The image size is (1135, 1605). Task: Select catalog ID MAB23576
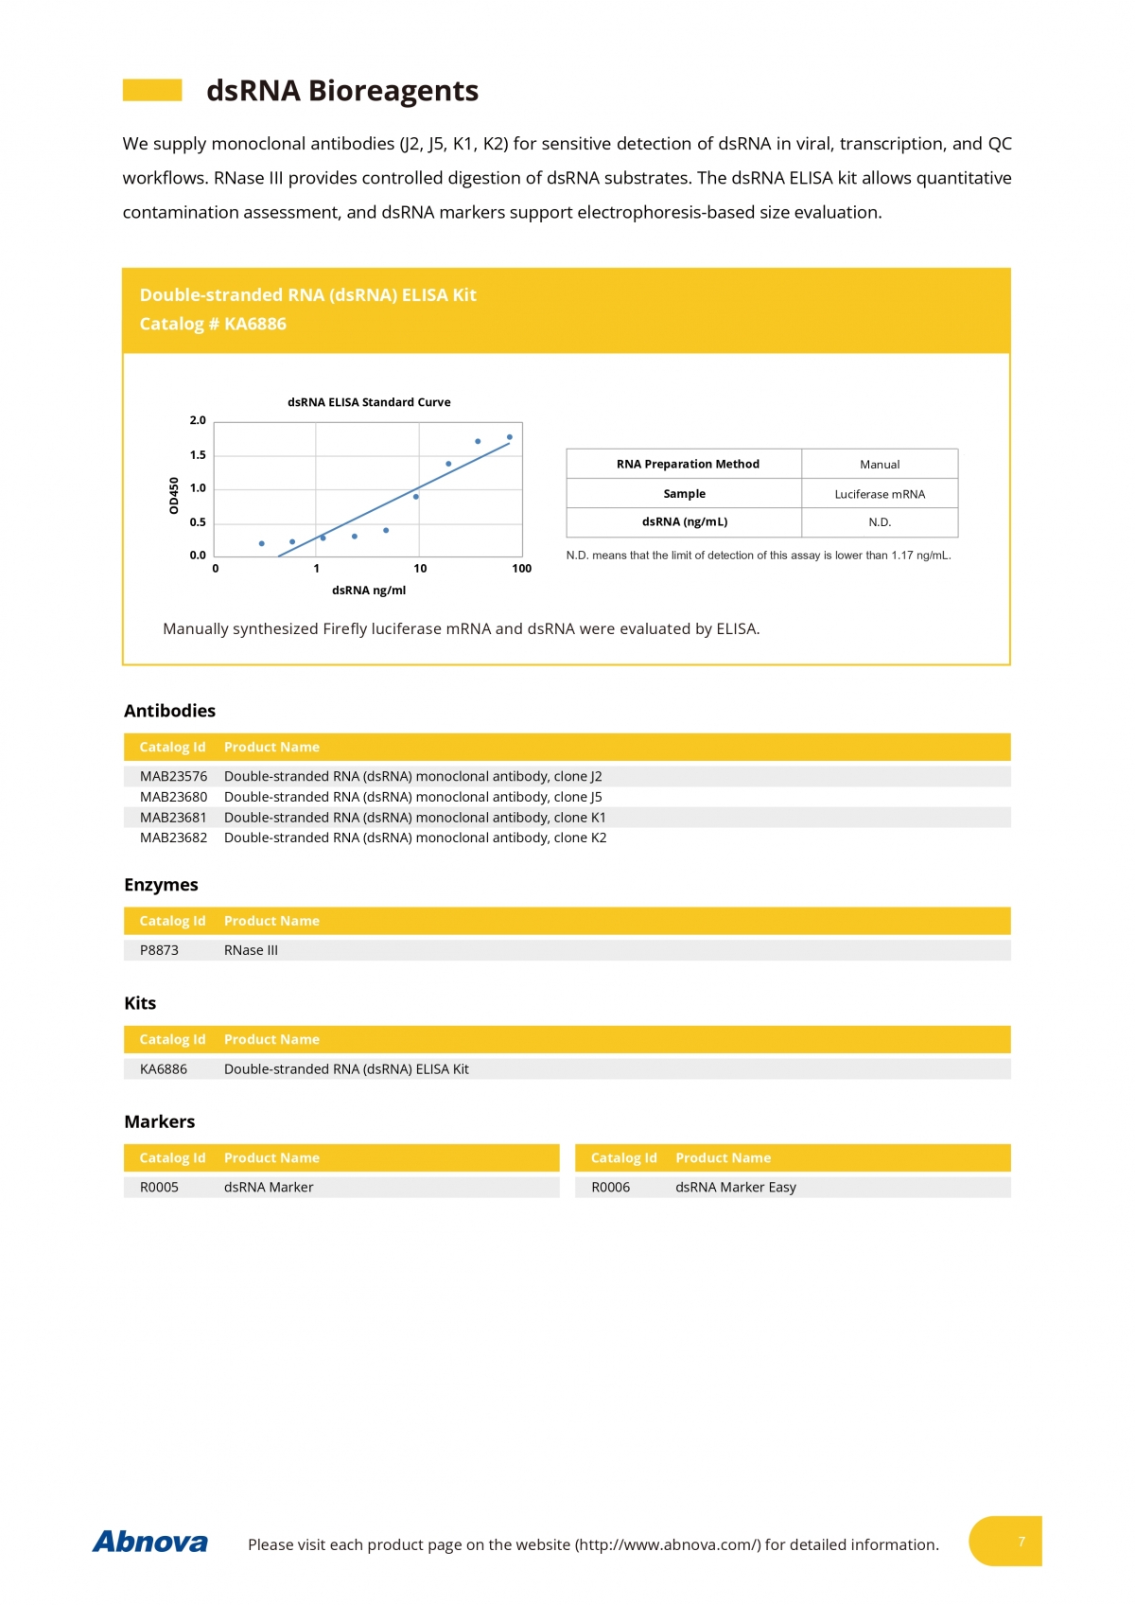(173, 776)
